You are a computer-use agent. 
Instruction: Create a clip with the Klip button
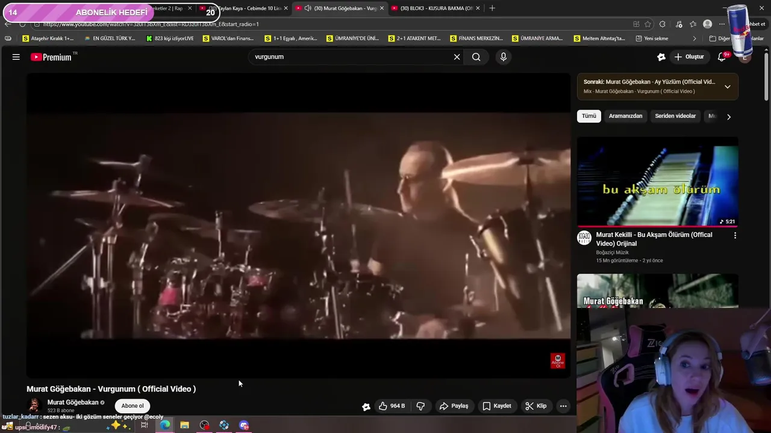535,406
